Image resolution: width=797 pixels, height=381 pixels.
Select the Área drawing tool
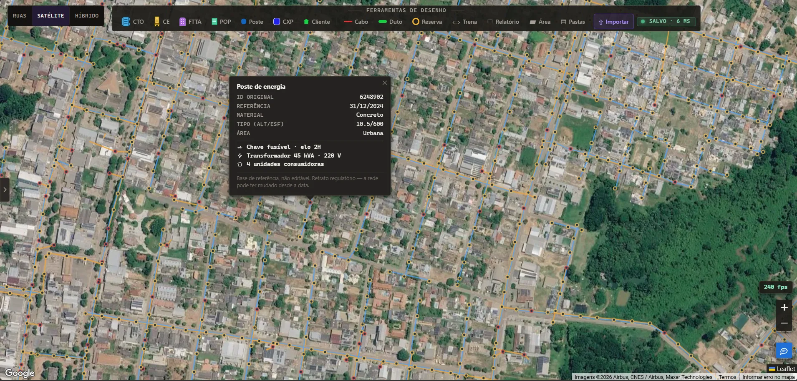pos(540,22)
